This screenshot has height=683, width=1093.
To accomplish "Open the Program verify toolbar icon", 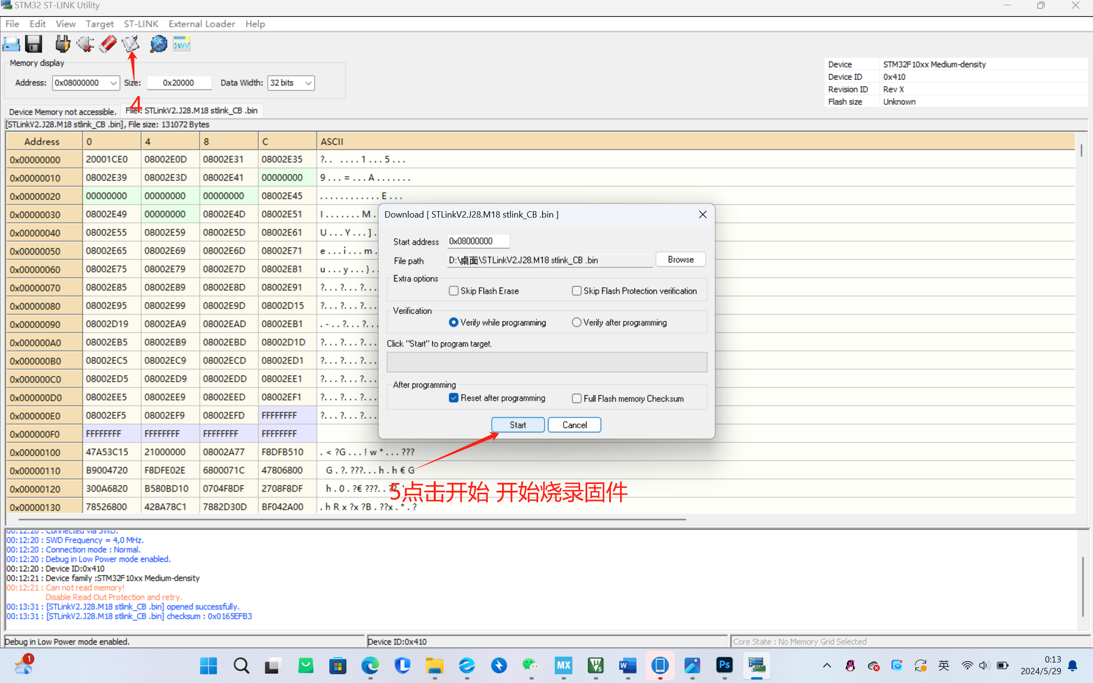I will point(131,44).
